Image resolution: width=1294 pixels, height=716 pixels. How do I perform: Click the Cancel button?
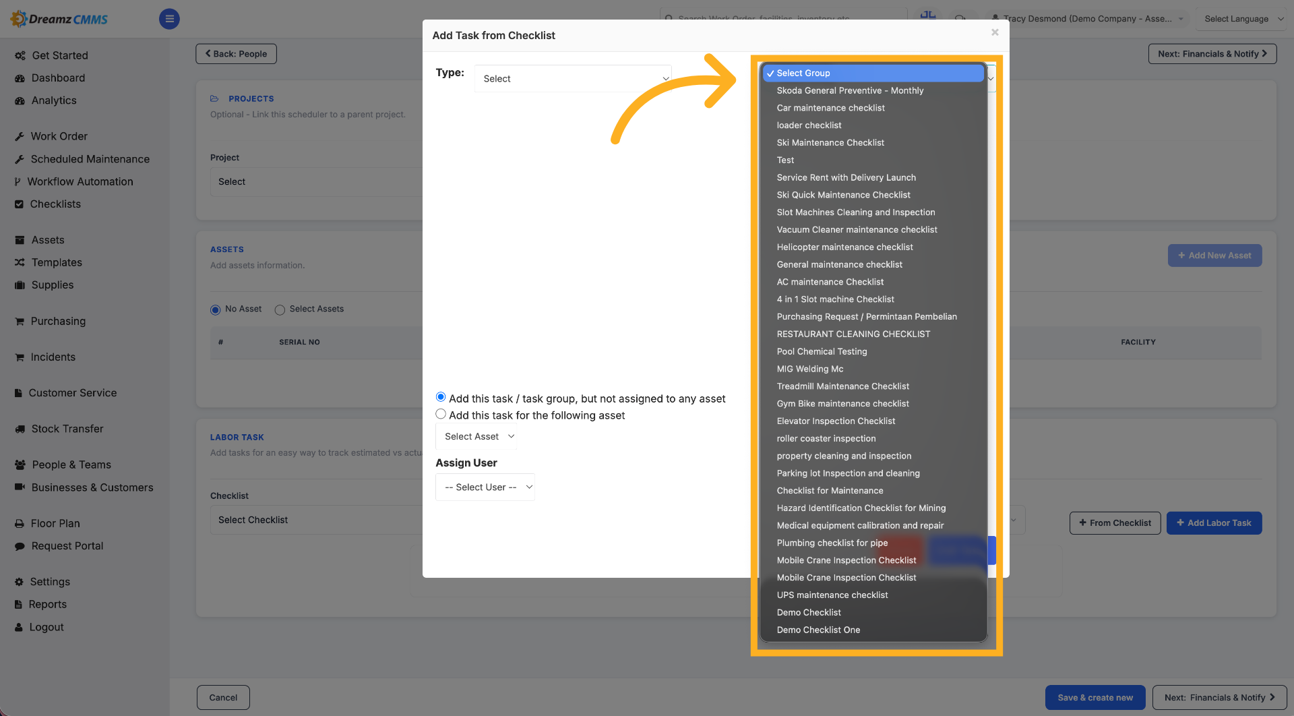tap(223, 698)
